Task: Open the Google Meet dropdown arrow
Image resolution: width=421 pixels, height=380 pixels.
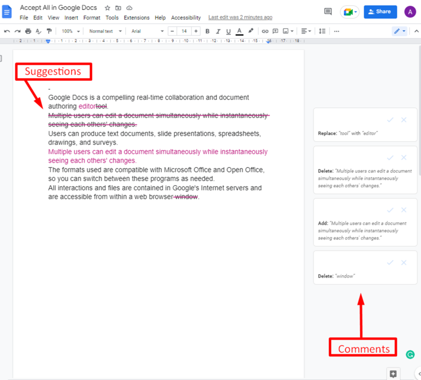Action: (356, 12)
